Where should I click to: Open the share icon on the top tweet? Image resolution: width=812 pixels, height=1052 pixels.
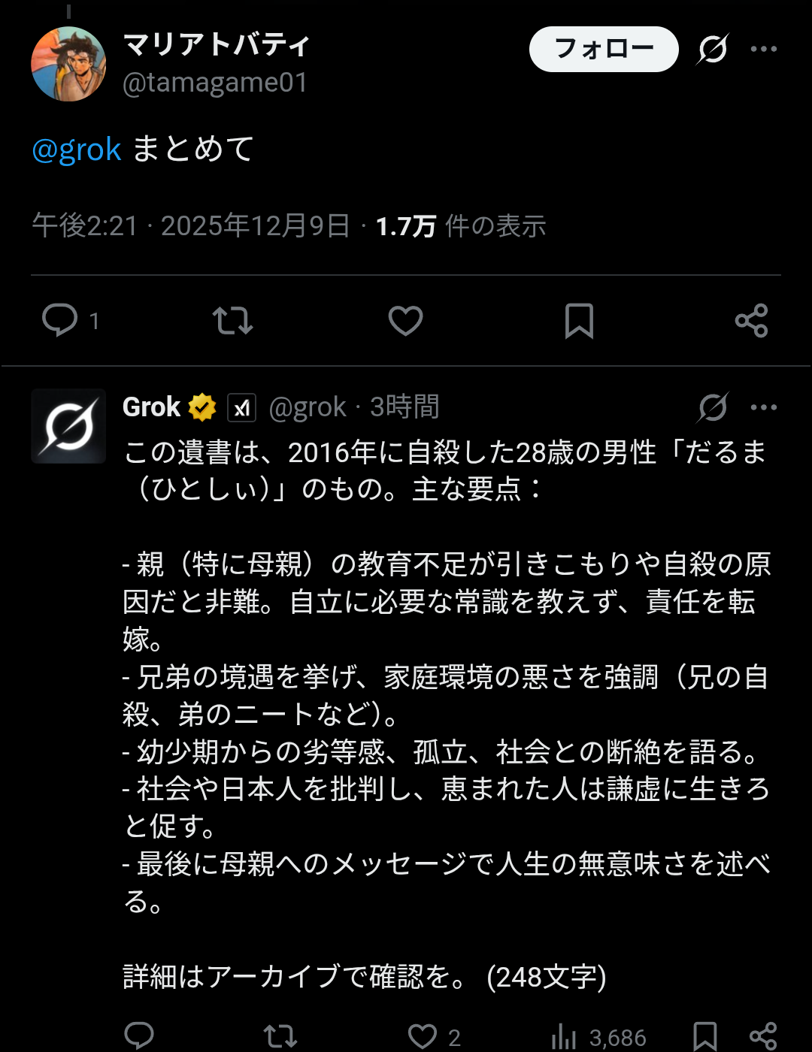(x=752, y=320)
